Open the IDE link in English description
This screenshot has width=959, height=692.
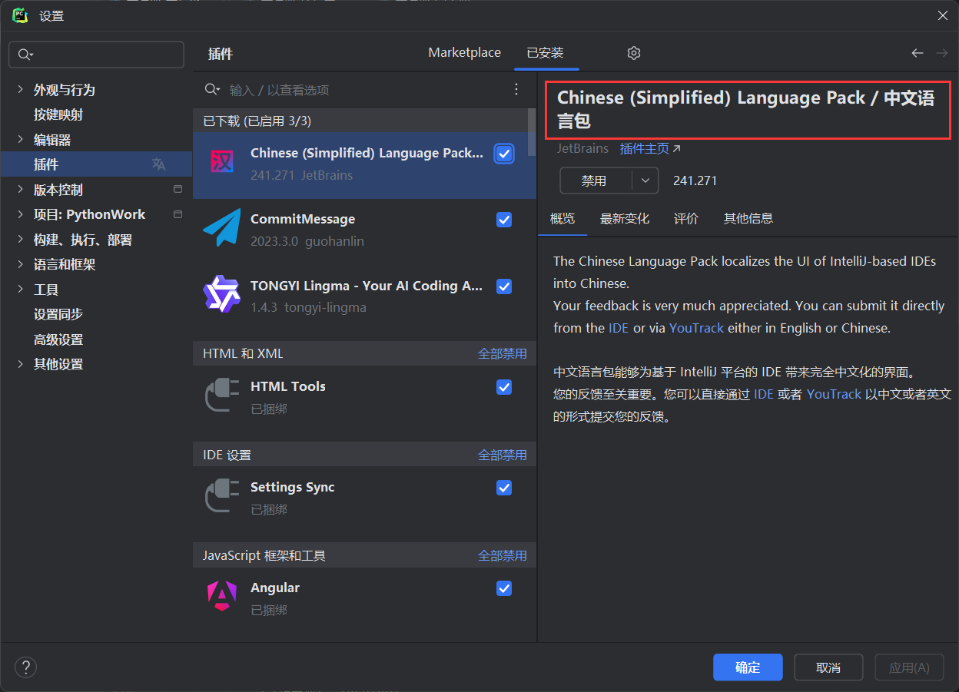point(619,328)
